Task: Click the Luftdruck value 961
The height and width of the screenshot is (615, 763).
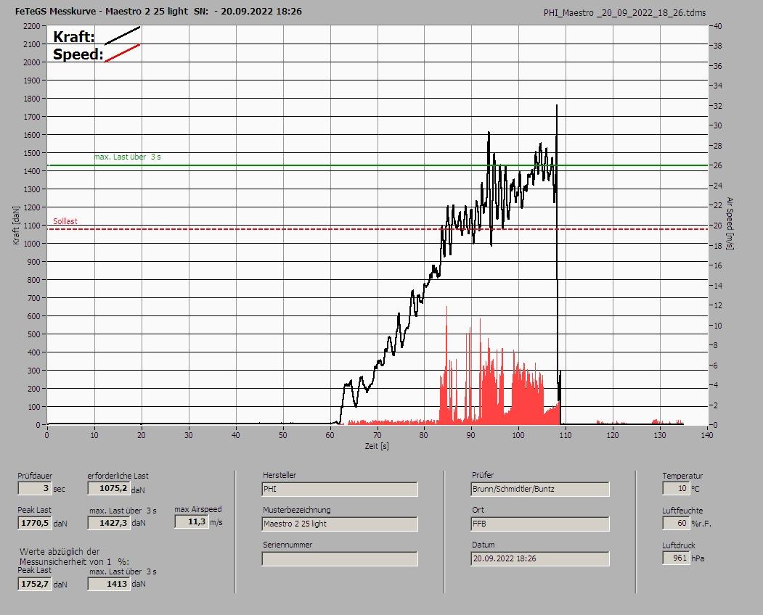Action: 676,558
